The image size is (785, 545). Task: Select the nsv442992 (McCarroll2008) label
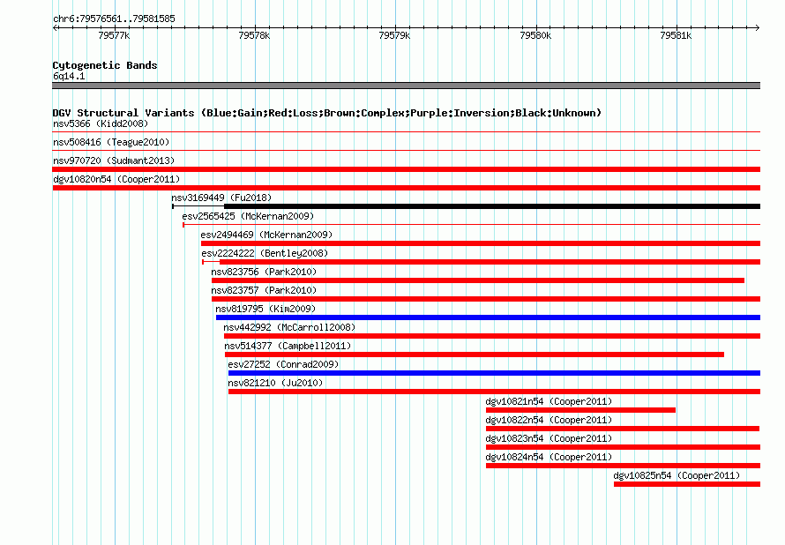[x=289, y=327]
